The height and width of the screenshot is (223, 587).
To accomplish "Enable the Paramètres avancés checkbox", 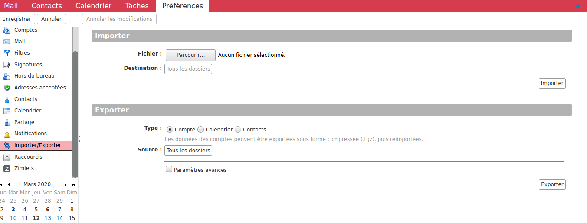I will coord(169,170).
